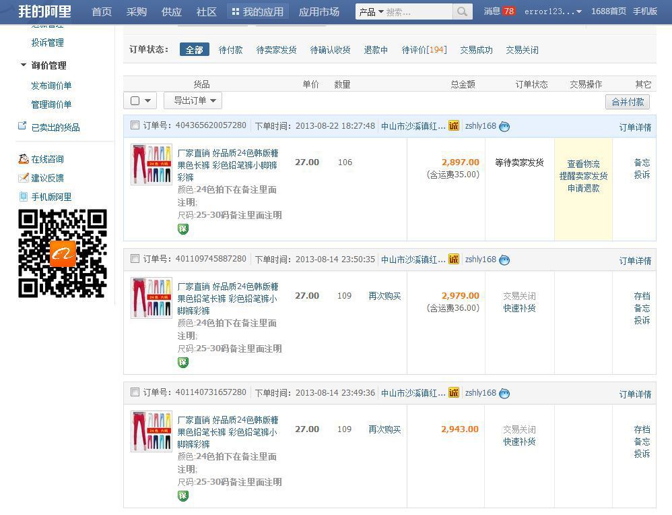Click the mobile Alibaba icon in sidebar
The height and width of the screenshot is (515, 672).
24,197
